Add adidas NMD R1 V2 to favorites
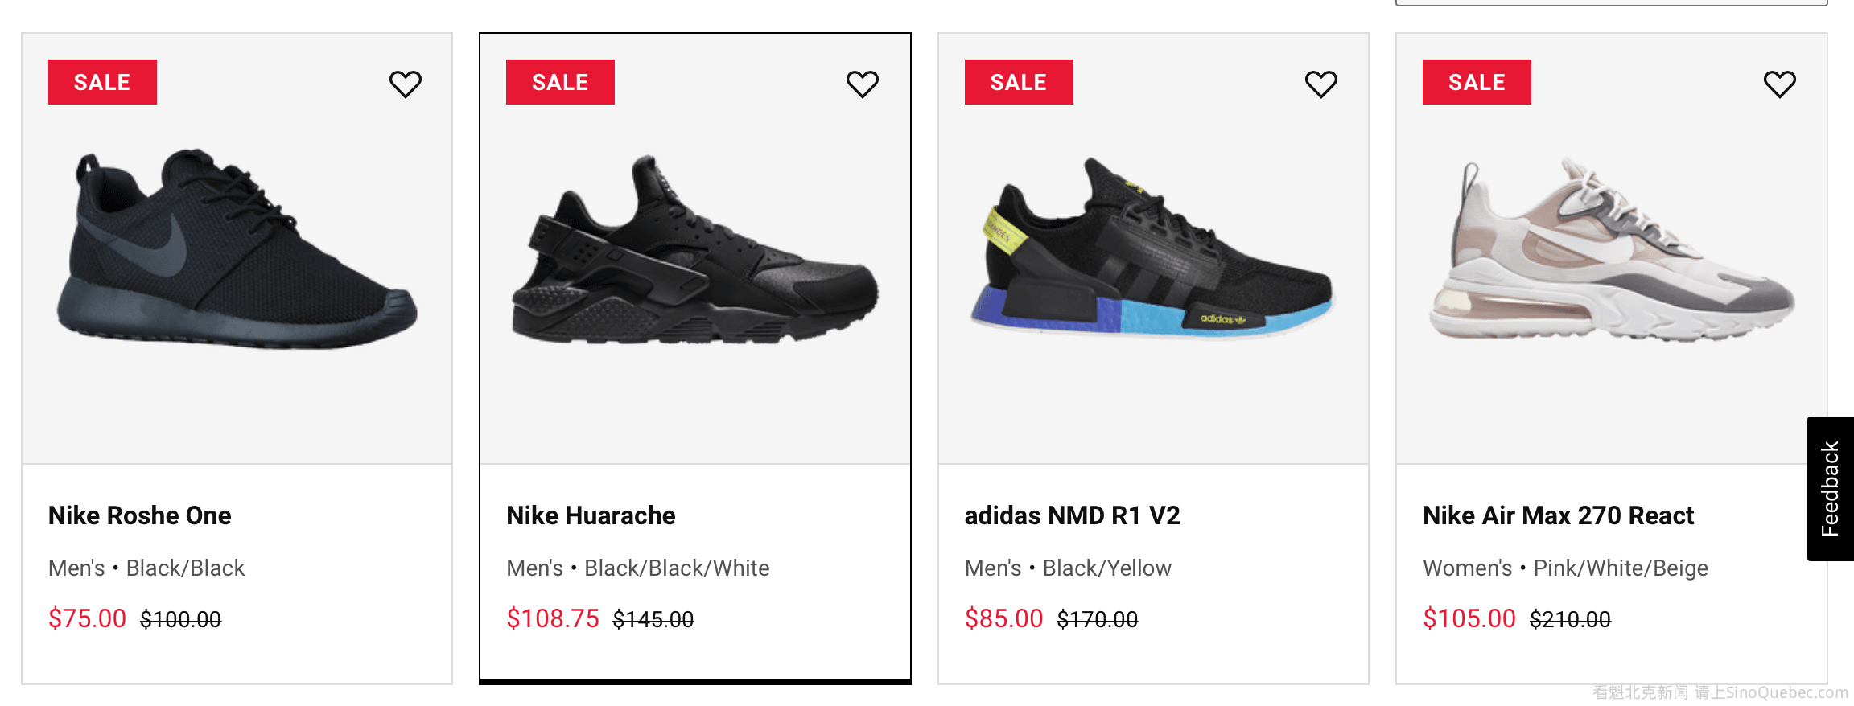The height and width of the screenshot is (706, 1854). pos(1321,84)
